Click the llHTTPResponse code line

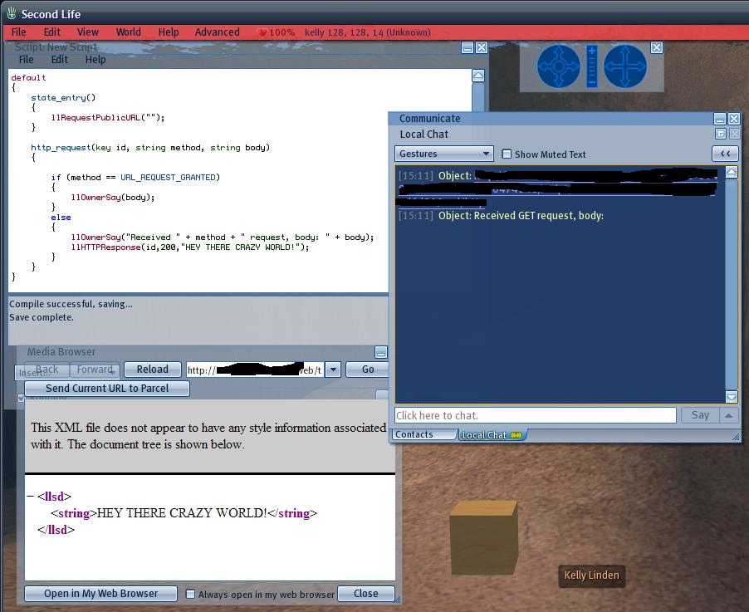coord(190,247)
